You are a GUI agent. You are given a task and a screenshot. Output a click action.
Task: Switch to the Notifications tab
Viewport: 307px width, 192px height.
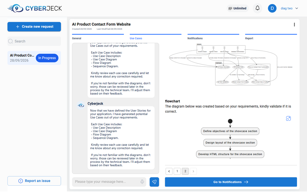(x=195, y=38)
